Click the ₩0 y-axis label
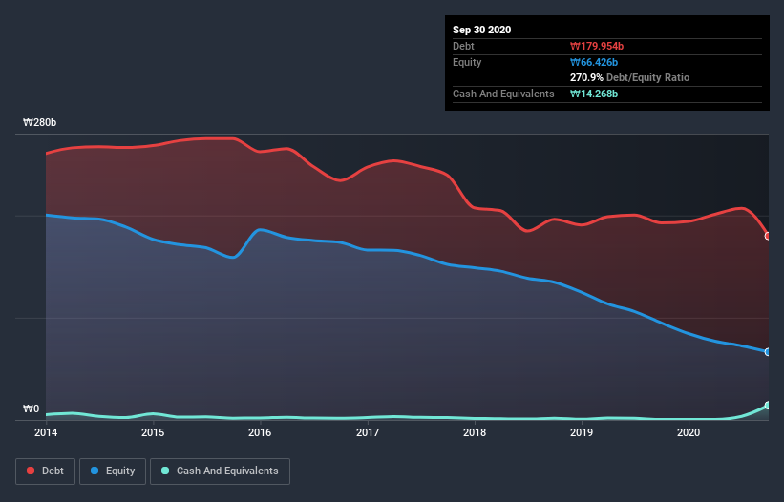The image size is (784, 502). pyautogui.click(x=31, y=408)
